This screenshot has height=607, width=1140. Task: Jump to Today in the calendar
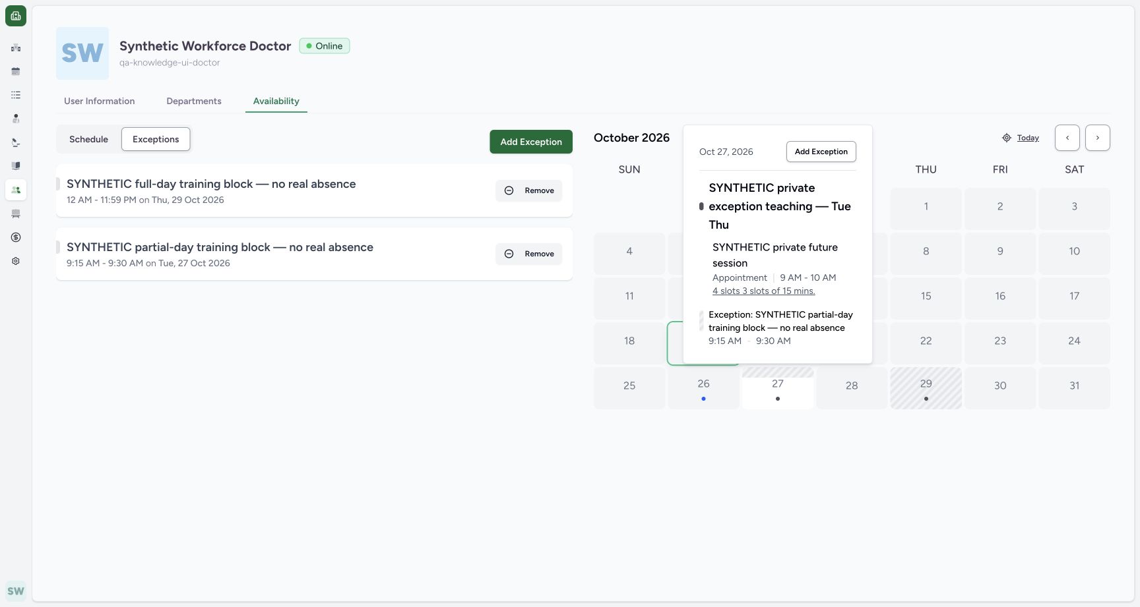(x=1028, y=138)
